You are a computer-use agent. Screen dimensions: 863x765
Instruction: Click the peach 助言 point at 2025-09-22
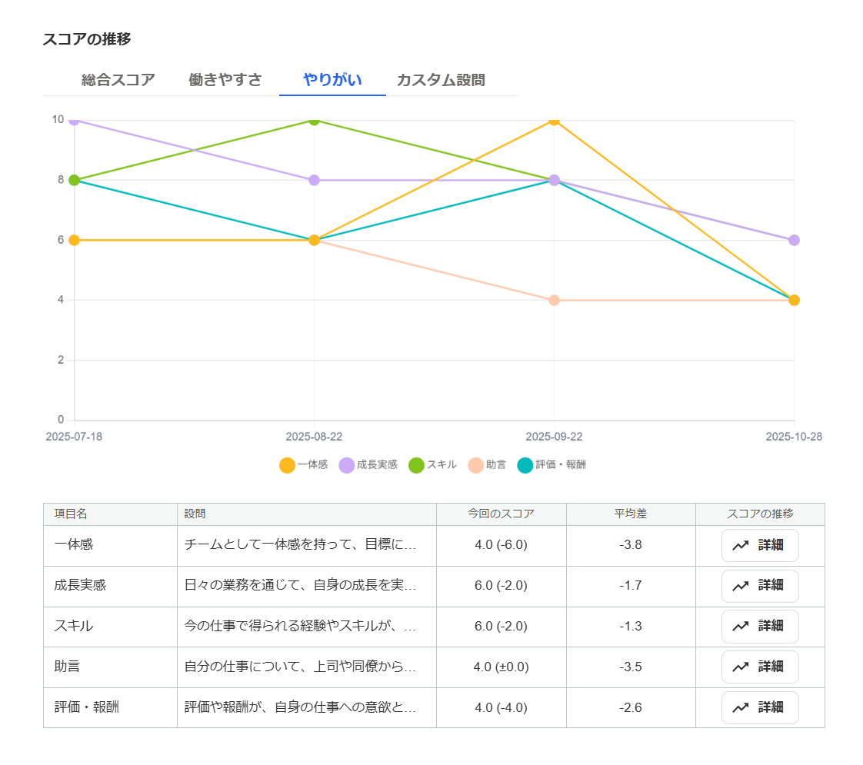pos(555,301)
